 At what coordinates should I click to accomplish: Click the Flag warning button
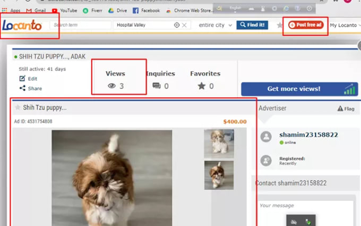346,108
